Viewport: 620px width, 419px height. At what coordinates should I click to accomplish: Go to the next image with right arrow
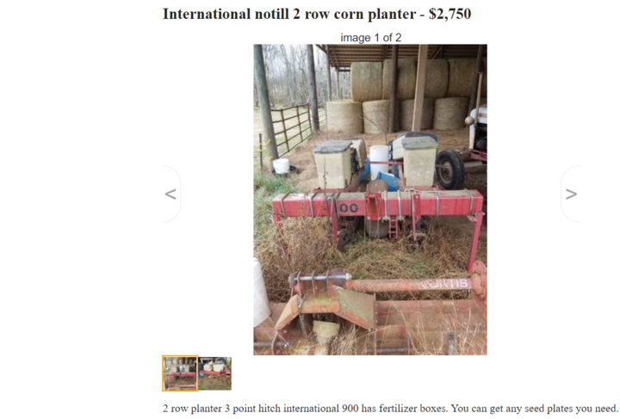pyautogui.click(x=571, y=194)
